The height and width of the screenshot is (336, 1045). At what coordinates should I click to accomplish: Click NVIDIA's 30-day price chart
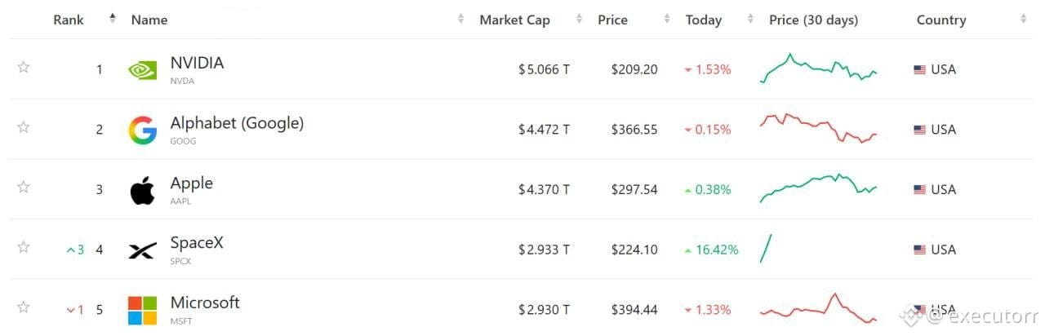819,69
